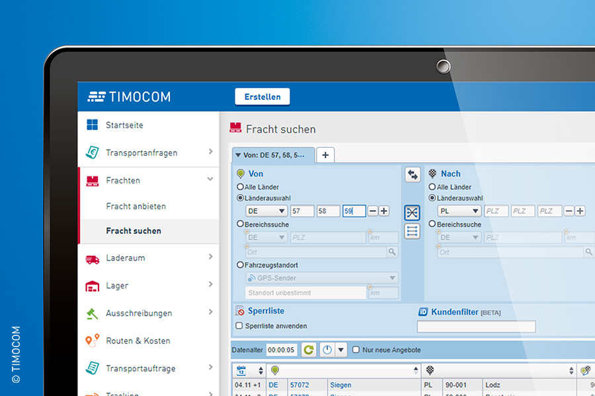Click the swap Von and Nach arrows icon
595x396 pixels.
coord(413,175)
